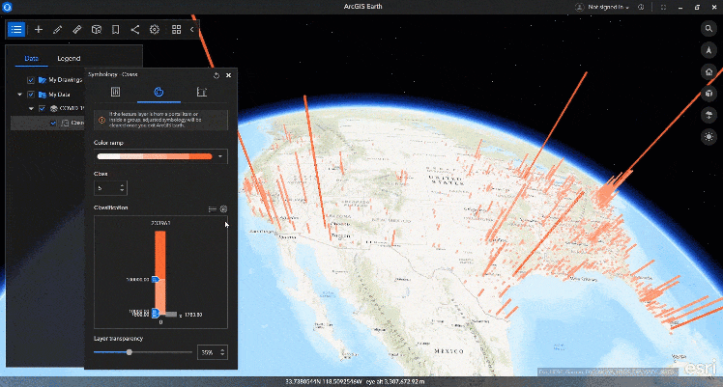The height and width of the screenshot is (387, 723).
Task: Increase the Class count stepper
Action: 122,185
